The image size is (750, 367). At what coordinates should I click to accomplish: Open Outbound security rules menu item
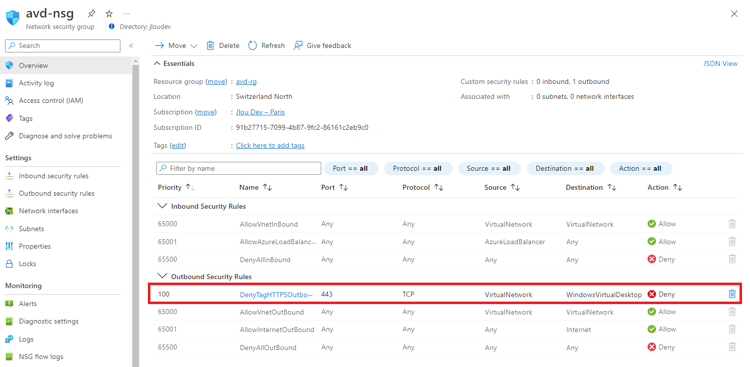(56, 193)
